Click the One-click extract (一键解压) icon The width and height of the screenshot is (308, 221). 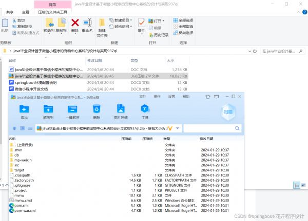[72, 109]
